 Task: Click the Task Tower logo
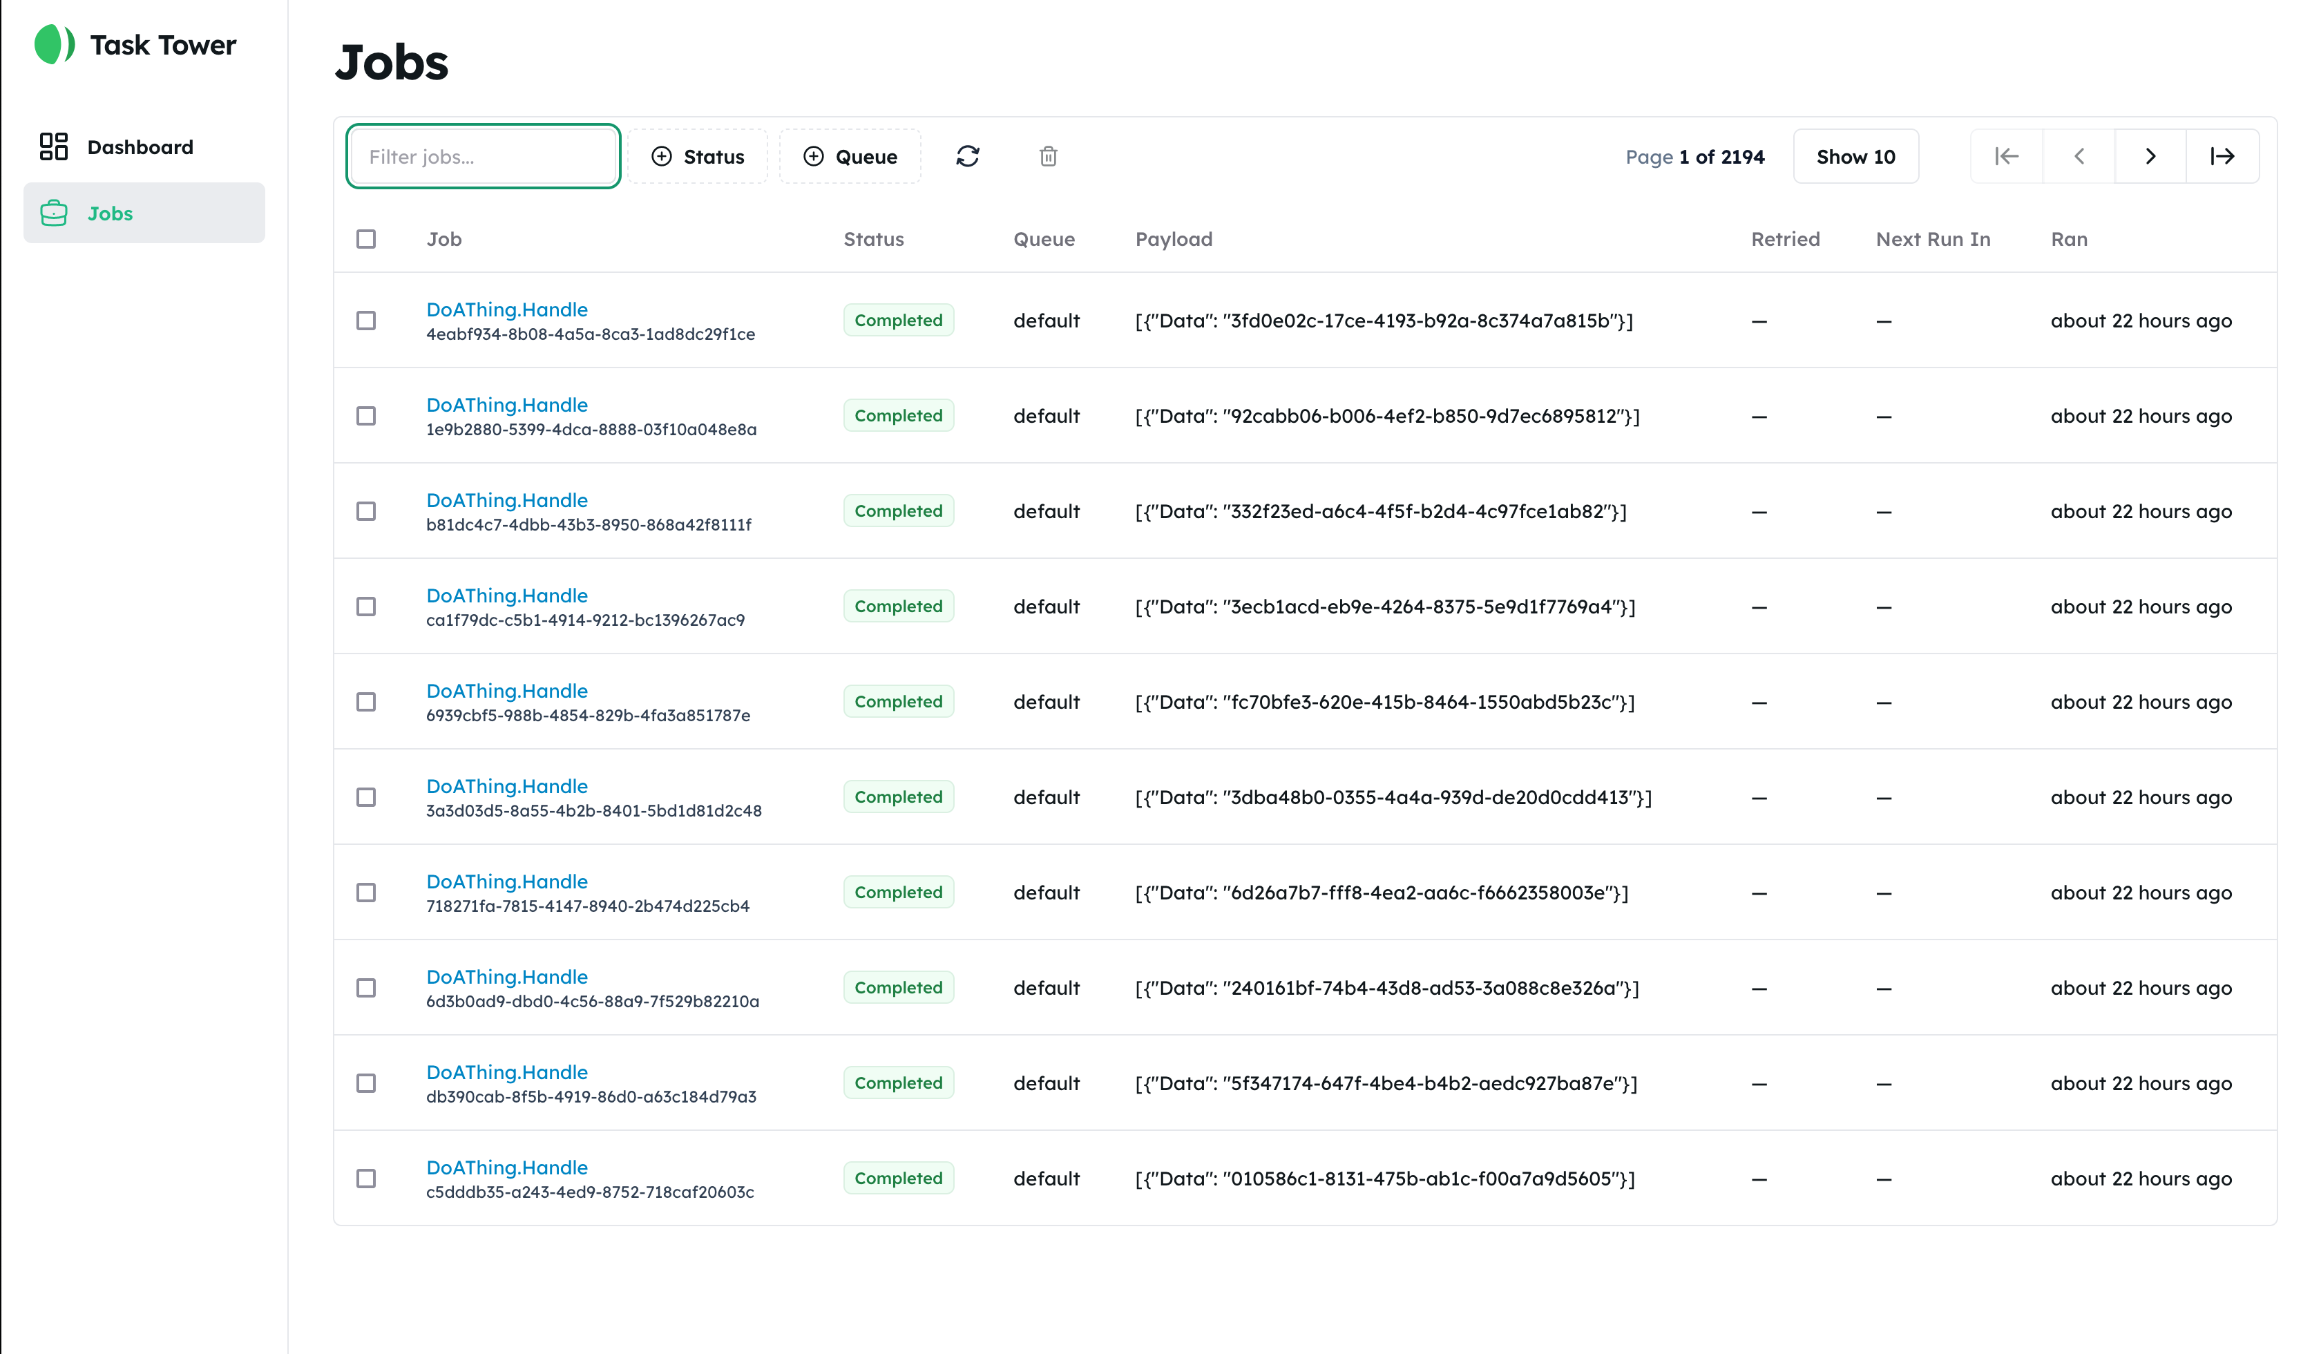55,44
